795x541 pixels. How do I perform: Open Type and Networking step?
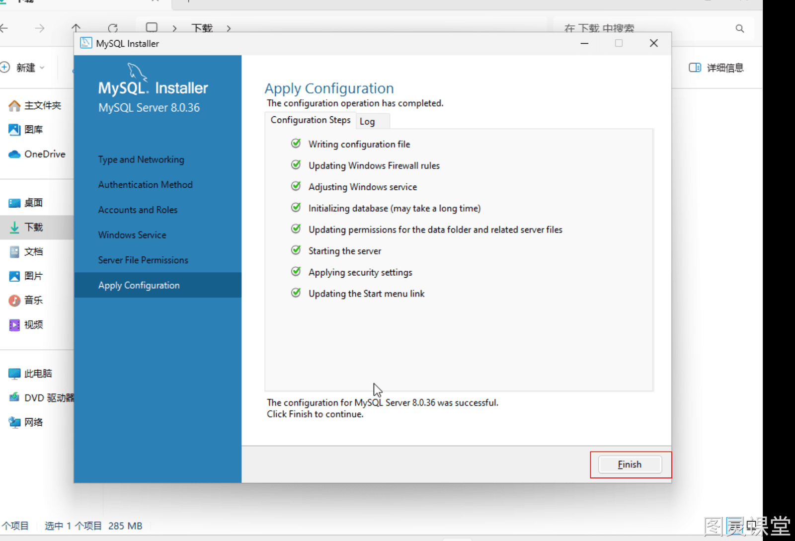[x=141, y=159]
